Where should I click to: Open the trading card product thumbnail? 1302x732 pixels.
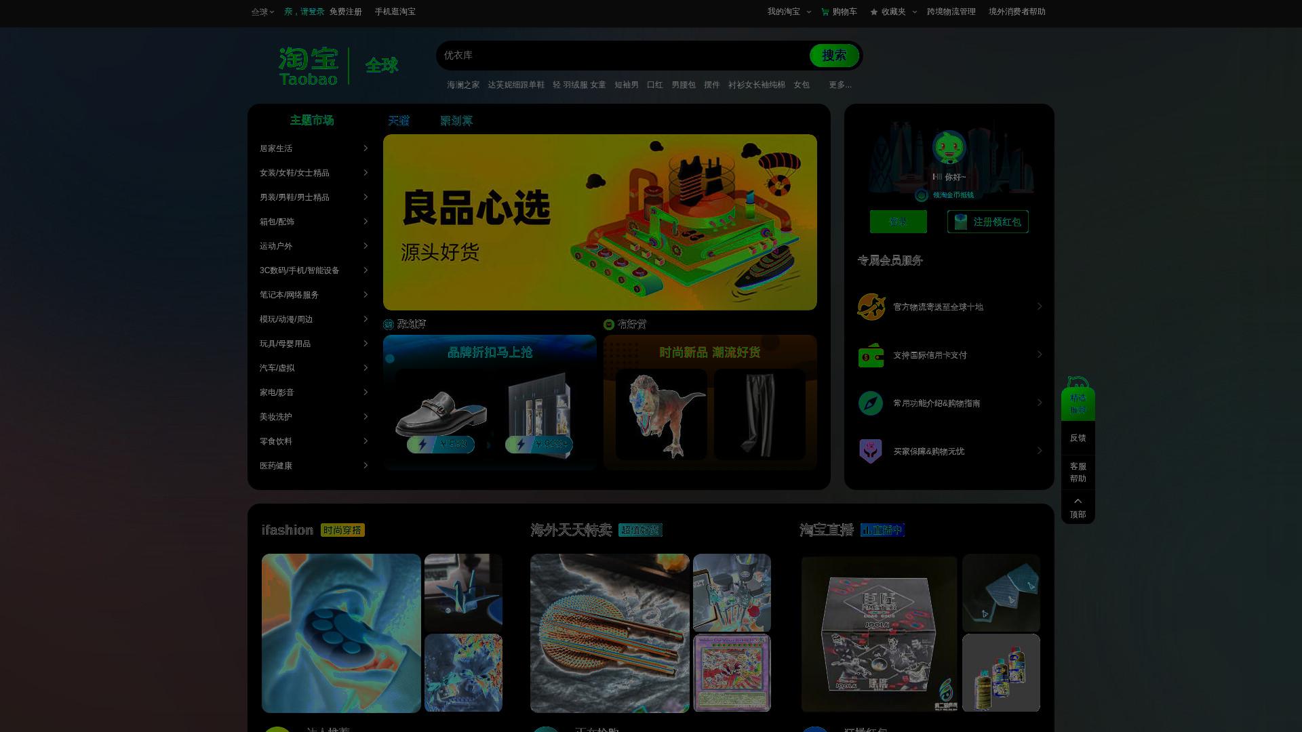[732, 672]
